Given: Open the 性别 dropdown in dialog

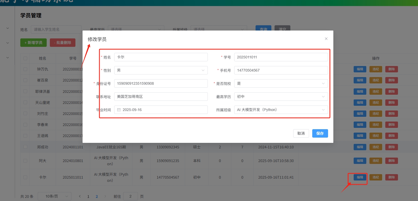Looking at the screenshot, I should pos(161,70).
